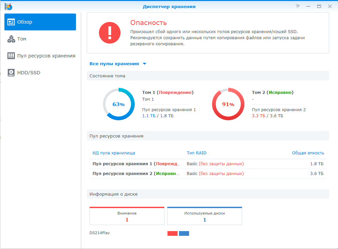Click the 'Внимание' disk status card
The height and width of the screenshot is (249, 338).
click(x=127, y=216)
